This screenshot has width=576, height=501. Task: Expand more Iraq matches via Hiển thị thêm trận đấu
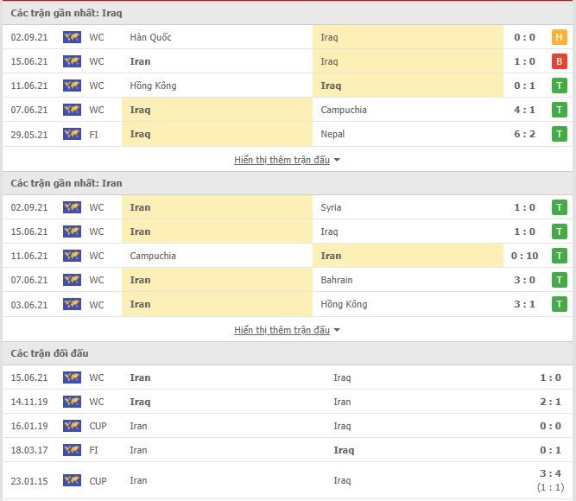(x=282, y=160)
